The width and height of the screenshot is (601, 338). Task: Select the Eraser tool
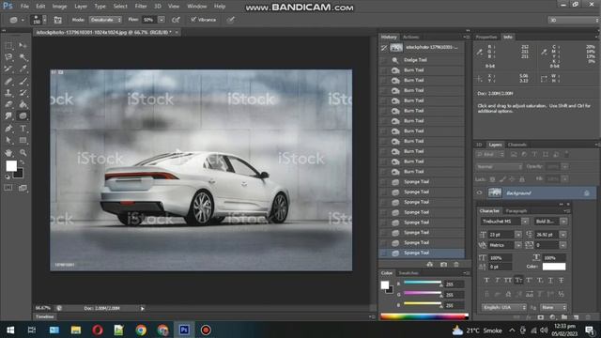coord(8,104)
